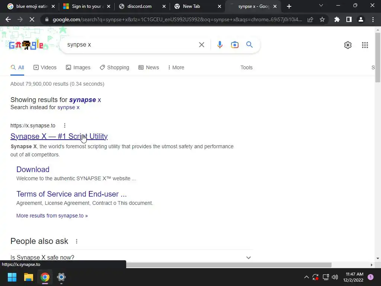Open the Terms of Service and End-user link

tap(71, 194)
